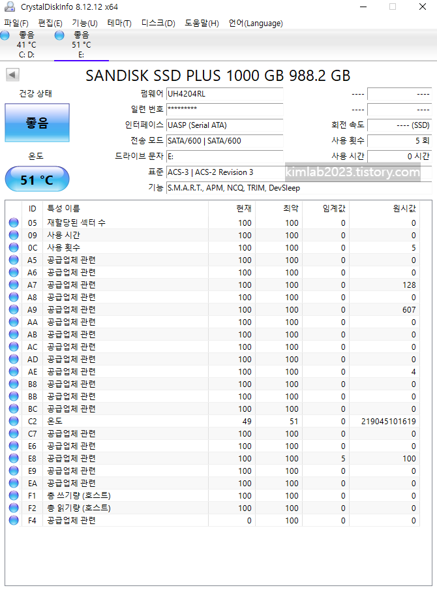Click the power-on count field 5 회
Screen dimensions: 437x590
399,141
